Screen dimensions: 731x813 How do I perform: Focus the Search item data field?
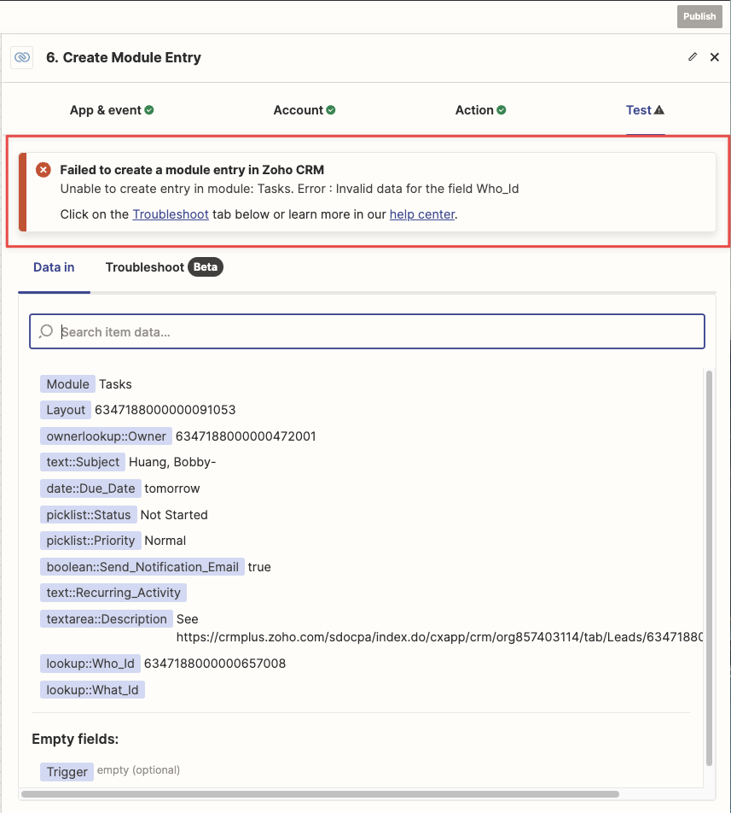tap(367, 331)
